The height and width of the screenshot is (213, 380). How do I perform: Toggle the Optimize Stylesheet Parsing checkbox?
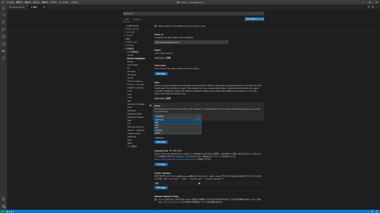click(156, 199)
